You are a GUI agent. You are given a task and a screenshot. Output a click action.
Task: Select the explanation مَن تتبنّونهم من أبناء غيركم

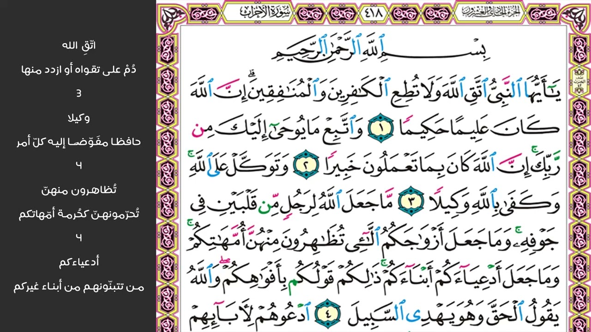coord(78,286)
